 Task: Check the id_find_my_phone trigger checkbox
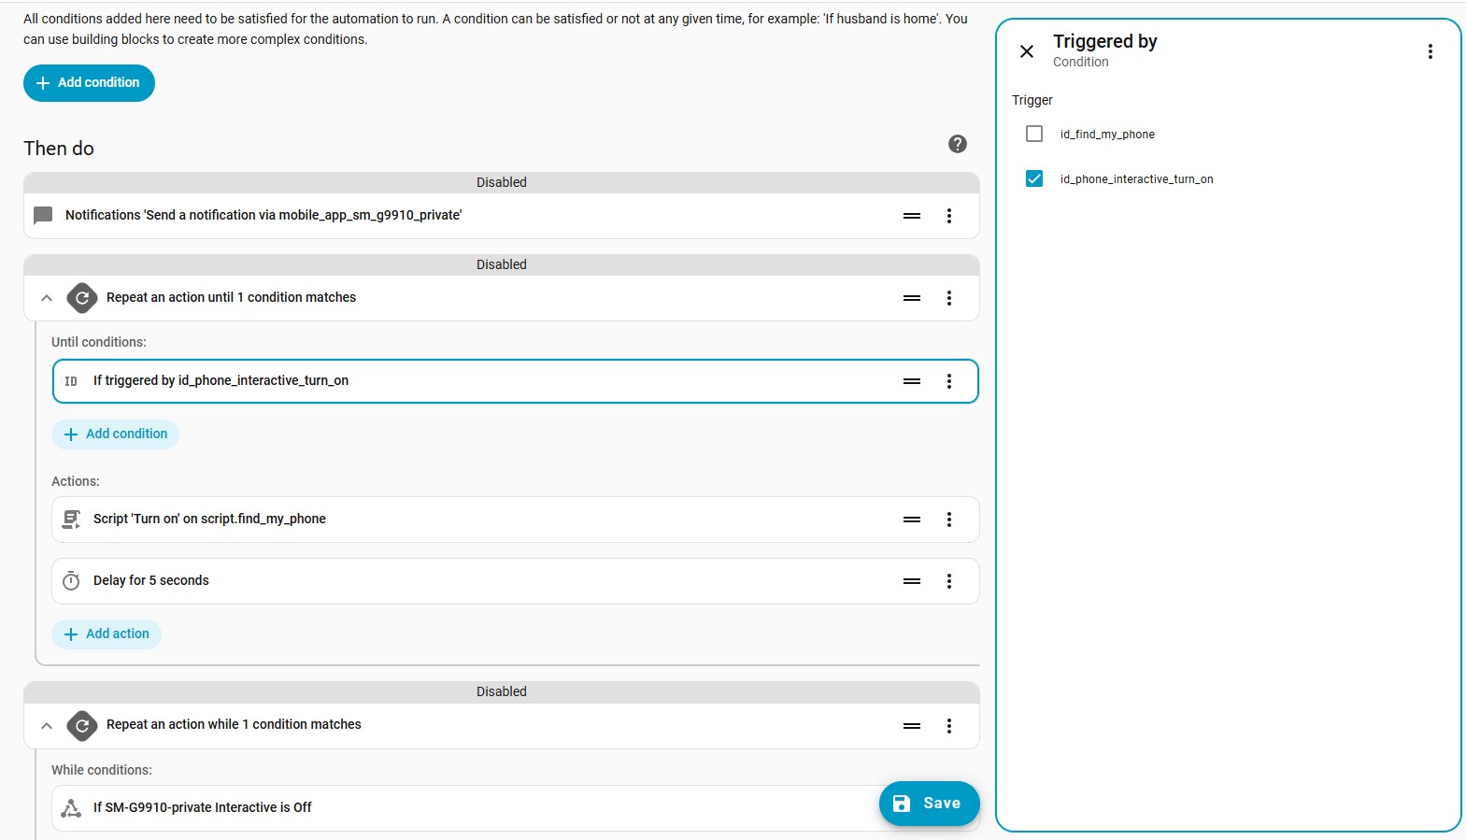point(1034,135)
